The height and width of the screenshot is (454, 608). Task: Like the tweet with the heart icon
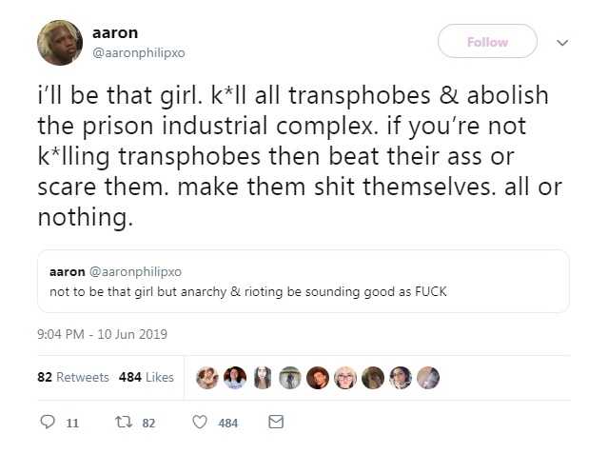pyautogui.click(x=200, y=422)
